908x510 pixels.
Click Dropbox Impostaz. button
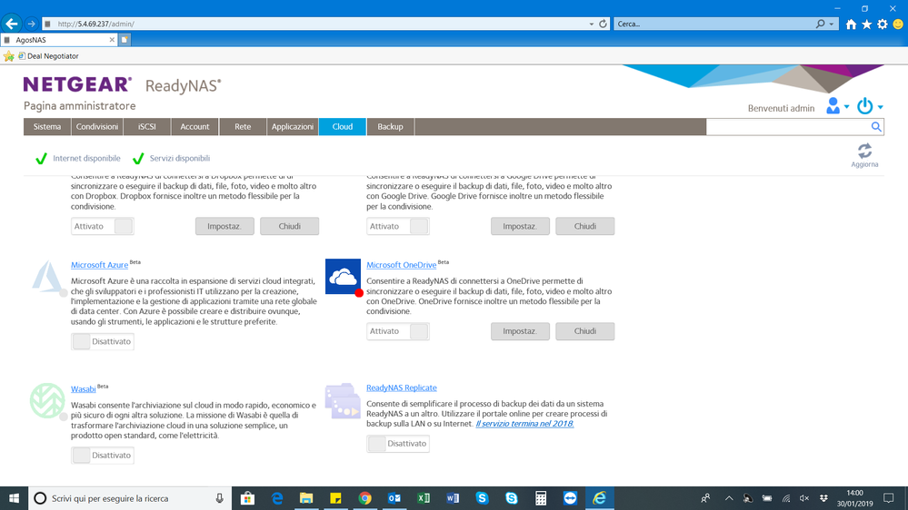click(x=225, y=226)
